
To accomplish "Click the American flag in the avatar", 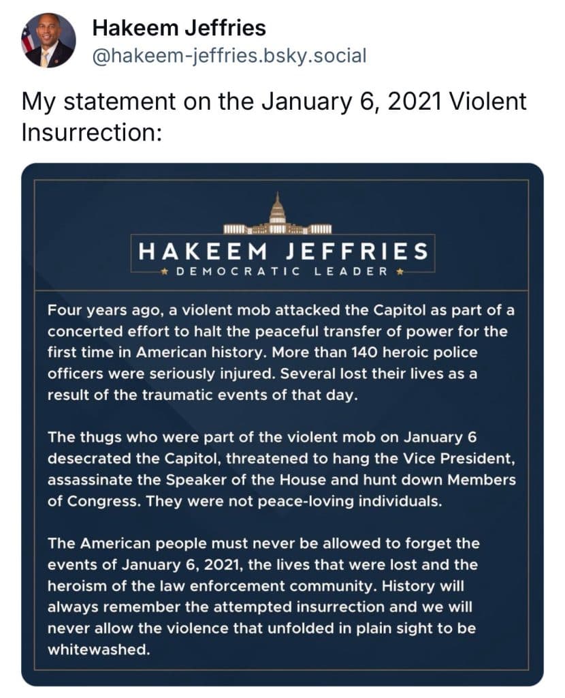I will [x=29, y=37].
